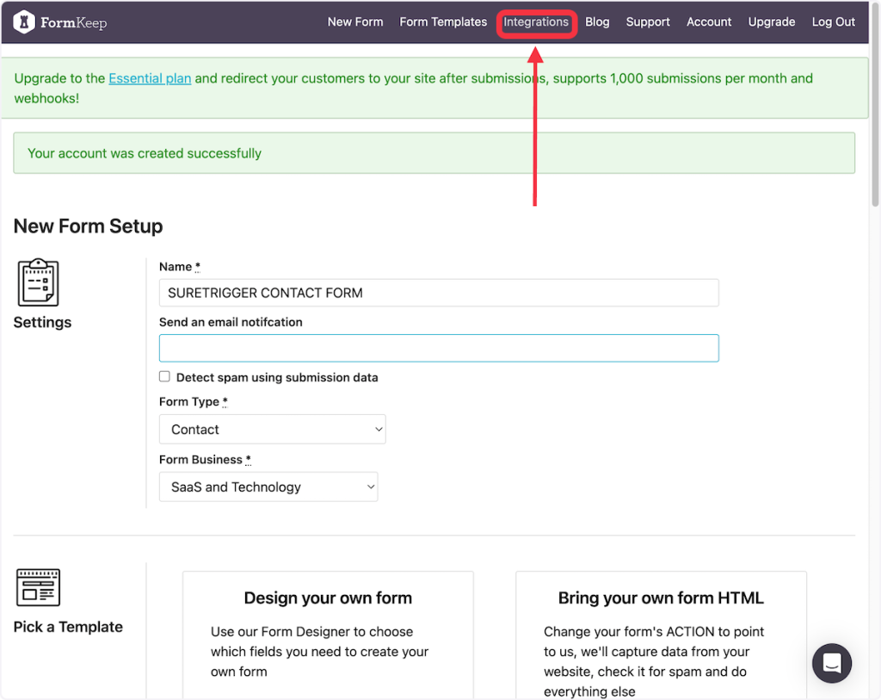
Task: Click the Log Out link
Action: point(833,22)
